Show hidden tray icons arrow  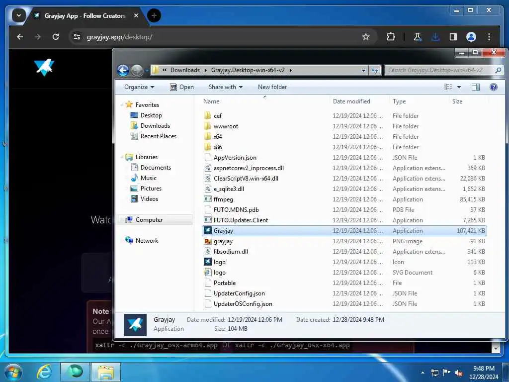pos(423,372)
